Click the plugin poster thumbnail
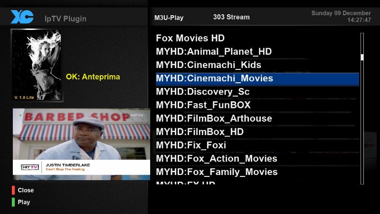 37,65
